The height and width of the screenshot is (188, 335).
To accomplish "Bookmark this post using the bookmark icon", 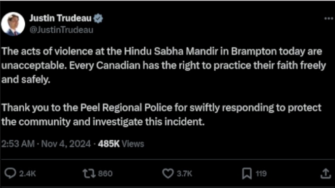I will click(x=246, y=174).
